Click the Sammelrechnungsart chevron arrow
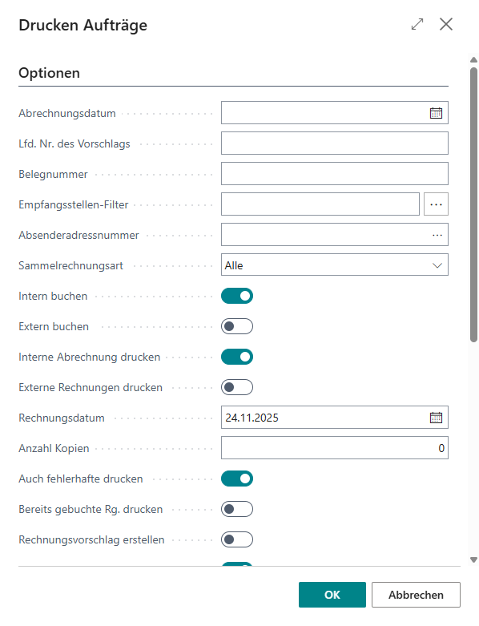Screen dimensions: 479x626 [437, 265]
